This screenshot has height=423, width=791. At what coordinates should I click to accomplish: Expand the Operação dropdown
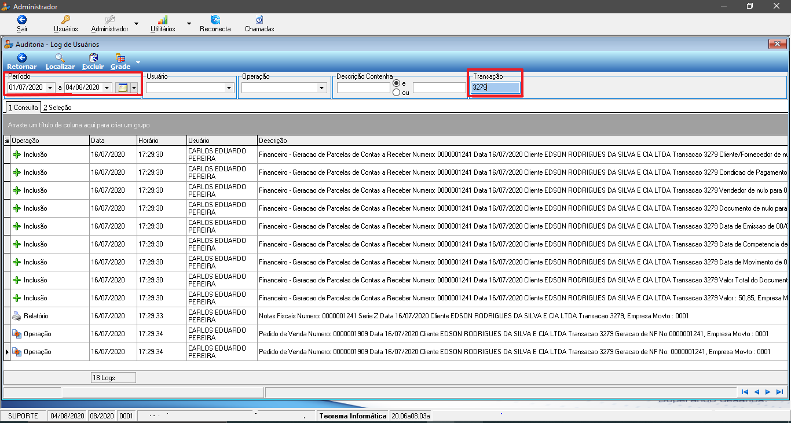(x=322, y=88)
